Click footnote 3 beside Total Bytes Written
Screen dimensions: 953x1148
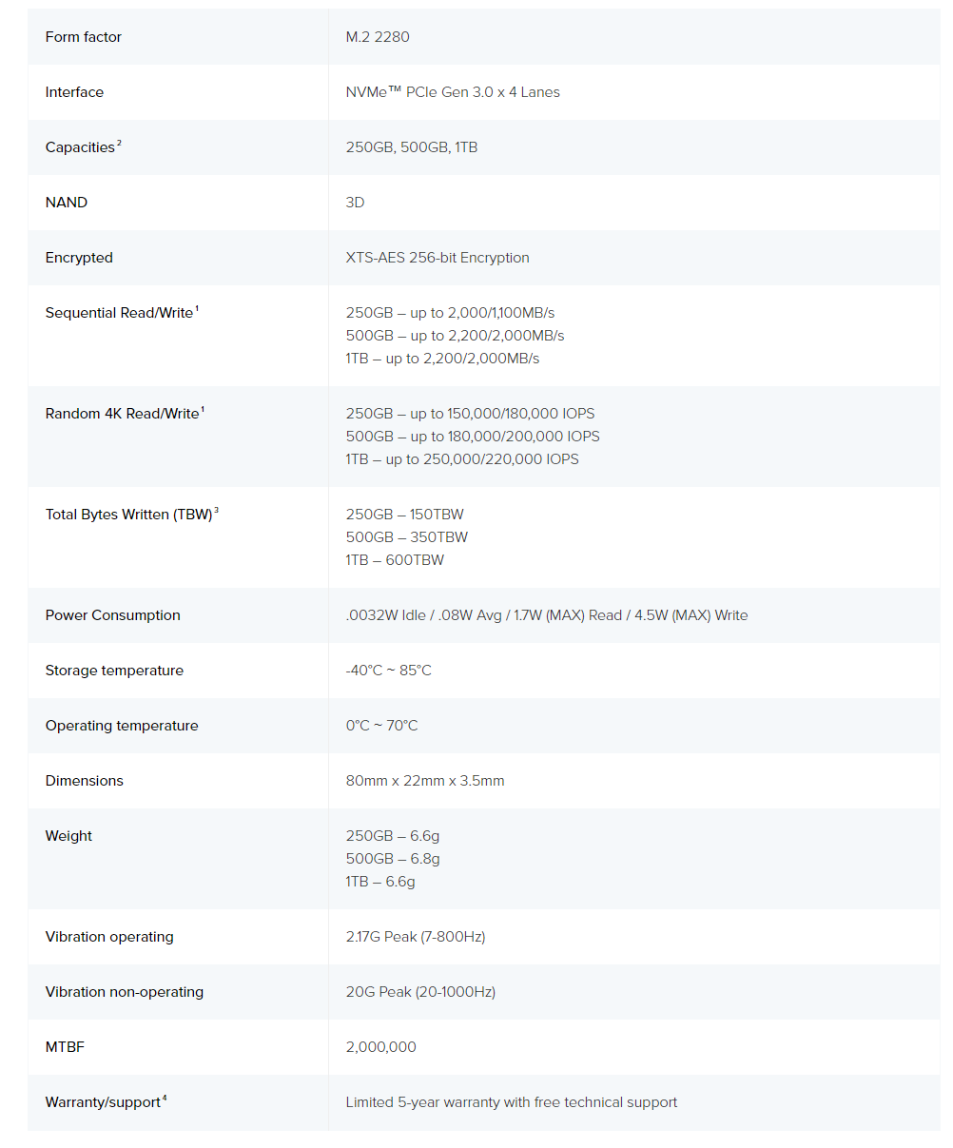click(216, 511)
